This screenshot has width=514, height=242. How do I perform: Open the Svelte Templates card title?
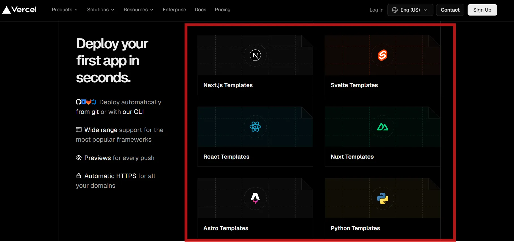[354, 85]
